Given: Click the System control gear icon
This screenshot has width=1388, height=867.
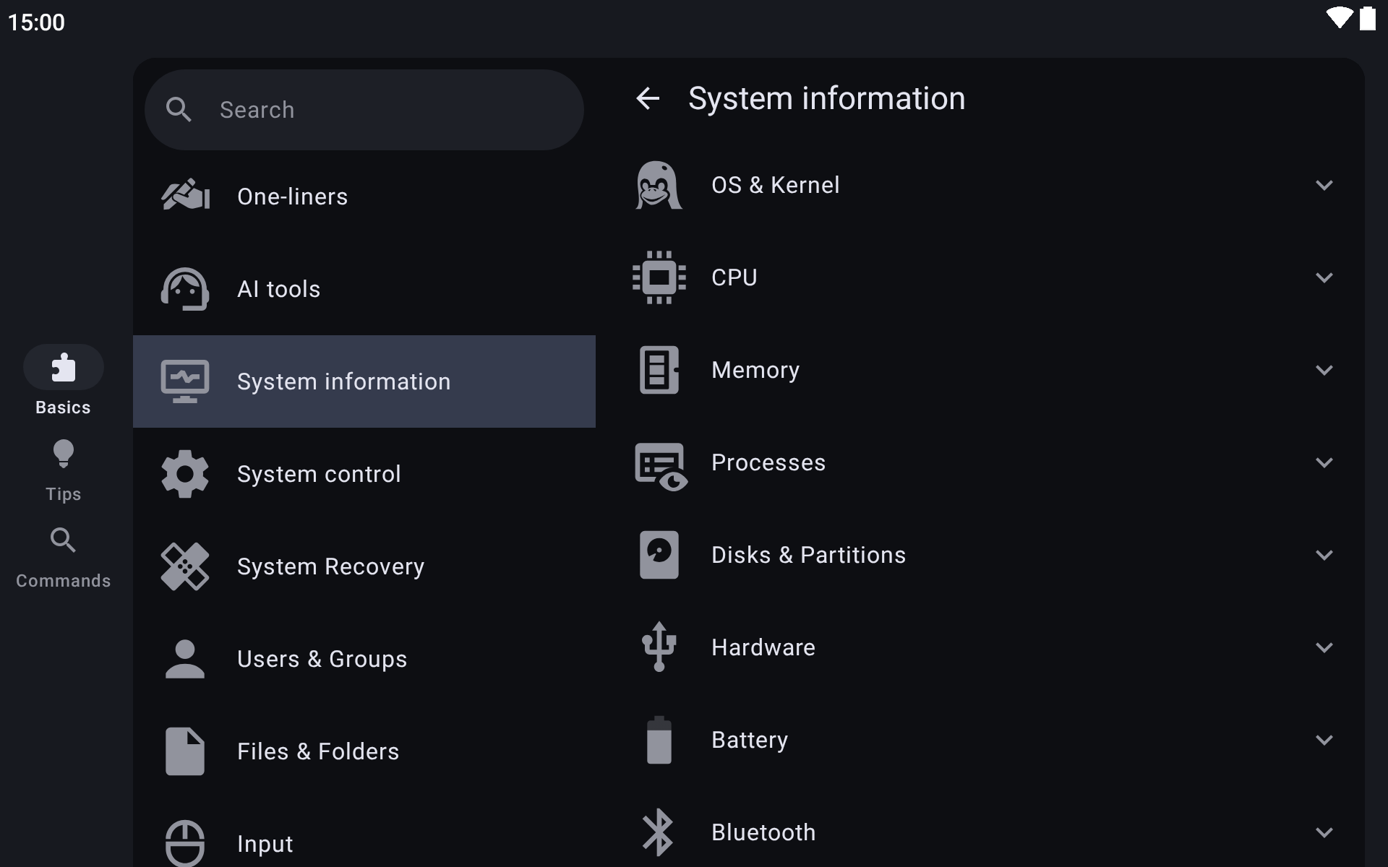Looking at the screenshot, I should 185,474.
